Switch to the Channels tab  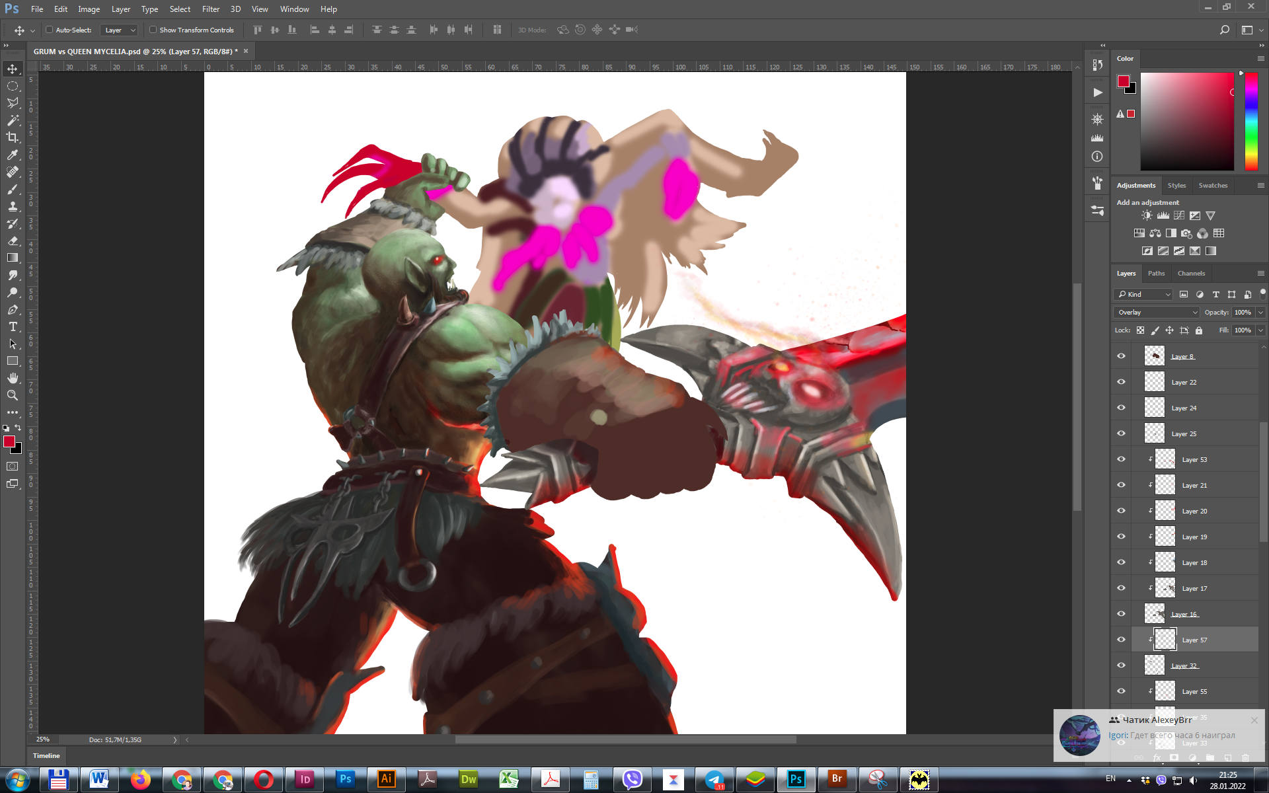pyautogui.click(x=1191, y=274)
